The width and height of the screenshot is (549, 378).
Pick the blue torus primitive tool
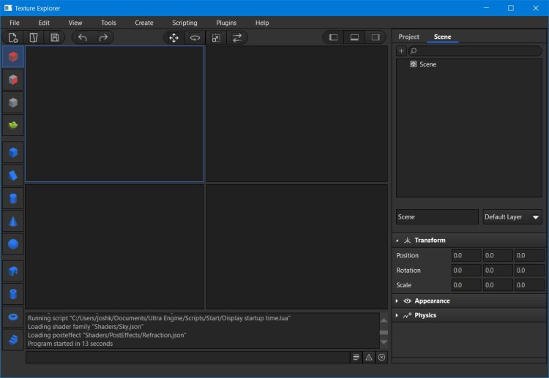pos(13,317)
